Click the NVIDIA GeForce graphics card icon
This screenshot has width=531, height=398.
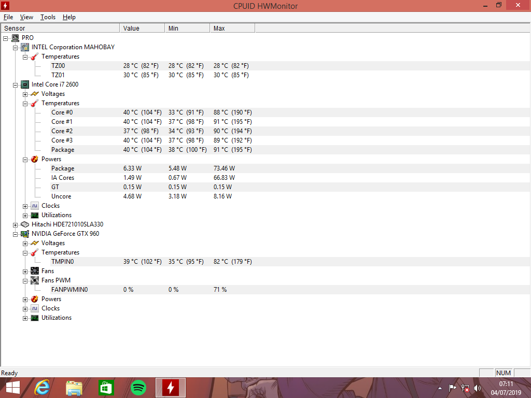25,234
